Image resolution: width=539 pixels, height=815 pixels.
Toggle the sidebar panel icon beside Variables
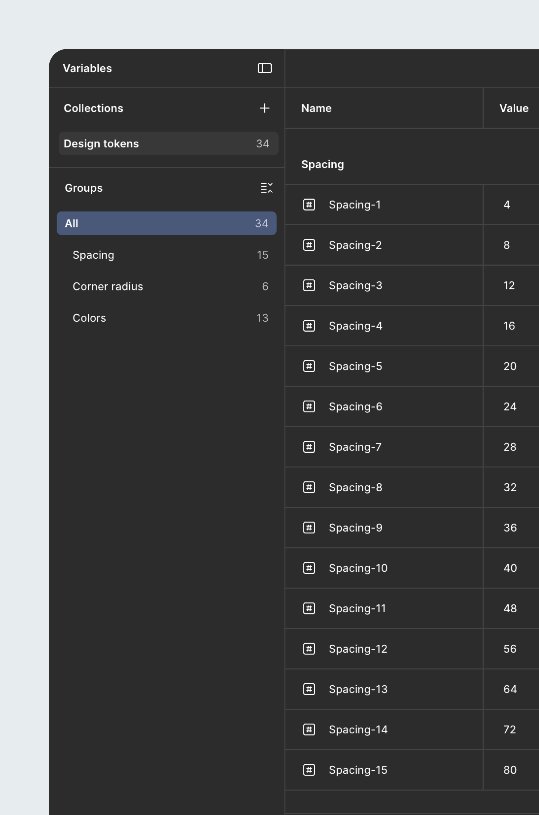[264, 68]
